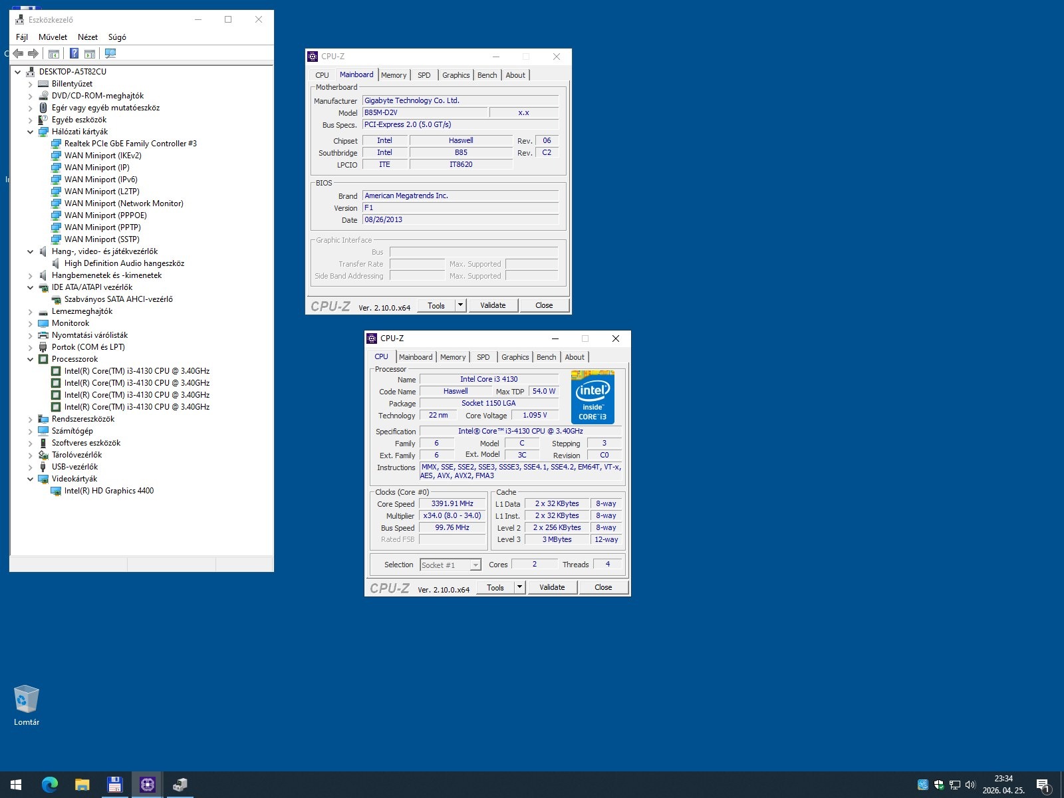This screenshot has width=1064, height=798.
Task: Collapse the Processzorok tree node
Action: pyautogui.click(x=30, y=359)
